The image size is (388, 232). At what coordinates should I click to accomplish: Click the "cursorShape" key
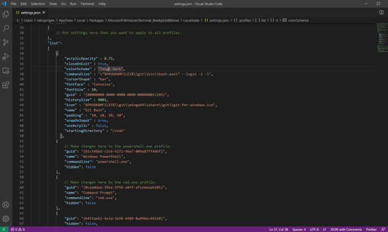point(78,79)
